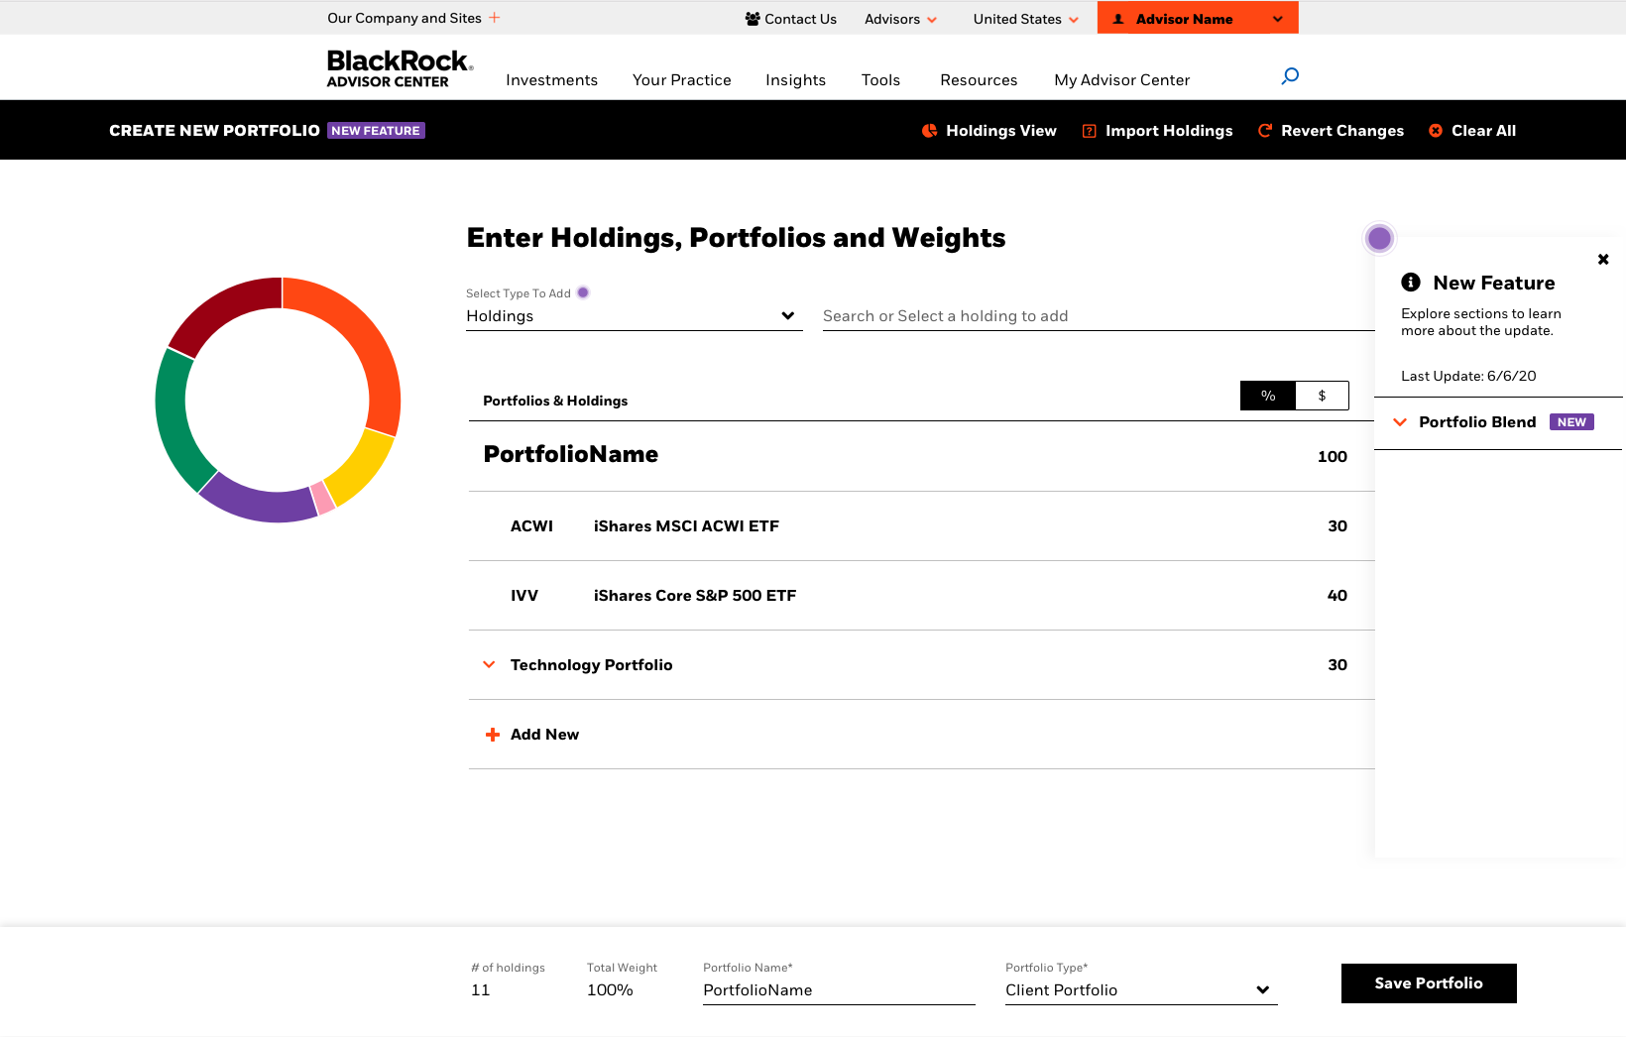Click the orange plus icon beside Add New
Viewport: 1626px width, 1037px height.
493,735
